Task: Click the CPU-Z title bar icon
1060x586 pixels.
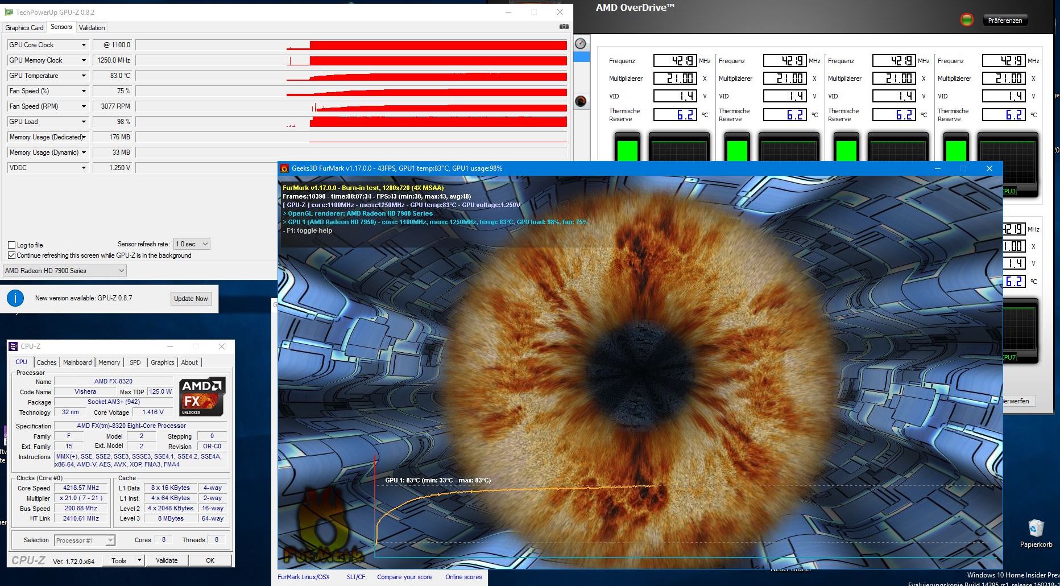Action: [x=13, y=346]
